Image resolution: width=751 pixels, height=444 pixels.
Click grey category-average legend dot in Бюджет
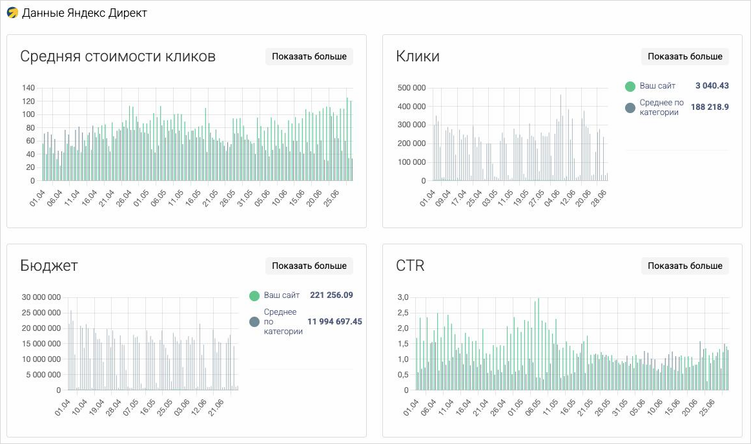(x=254, y=322)
